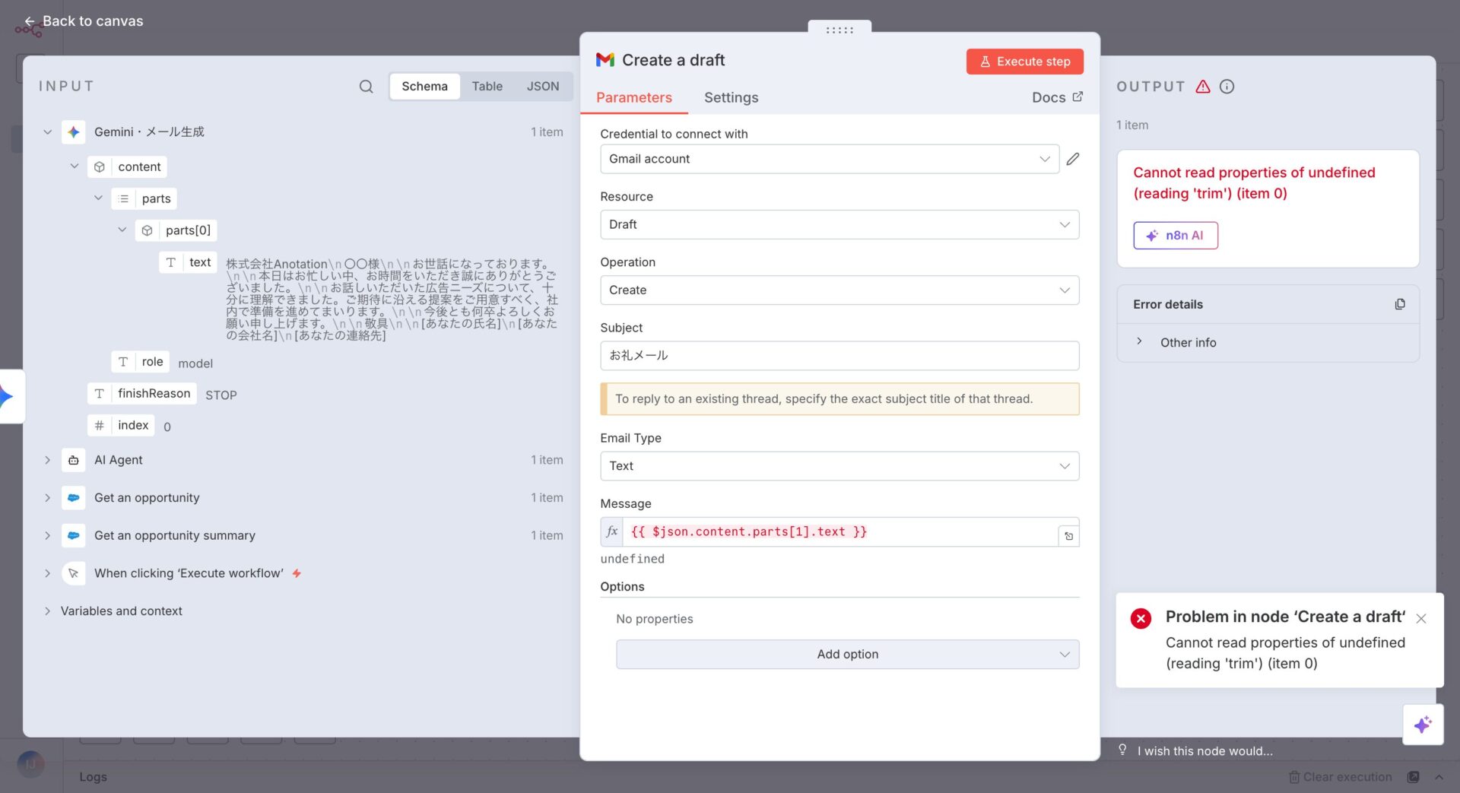Click the Subject input field
1460x793 pixels.
[x=839, y=356]
